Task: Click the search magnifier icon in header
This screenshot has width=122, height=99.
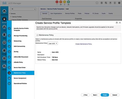Action: click(x=106, y=3)
